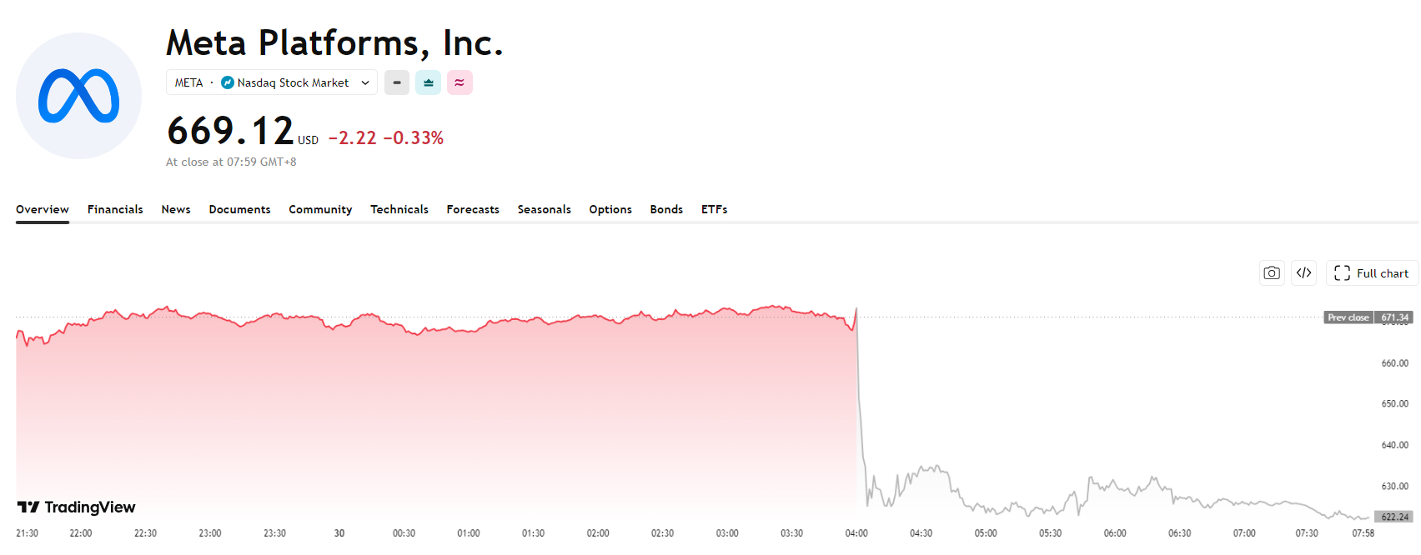Go to the Forecasts tab
This screenshot has width=1421, height=555.
(x=473, y=209)
